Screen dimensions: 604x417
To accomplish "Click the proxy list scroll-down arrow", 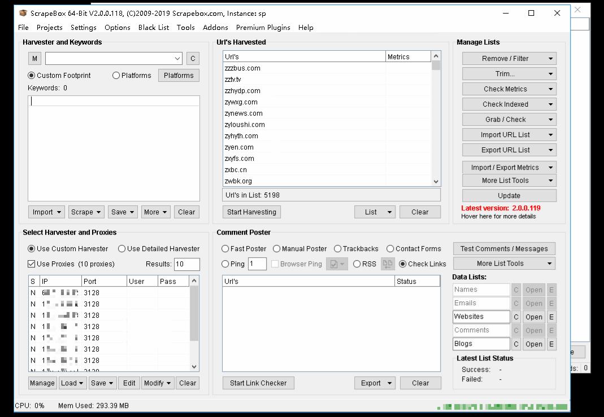I will tap(194, 367).
